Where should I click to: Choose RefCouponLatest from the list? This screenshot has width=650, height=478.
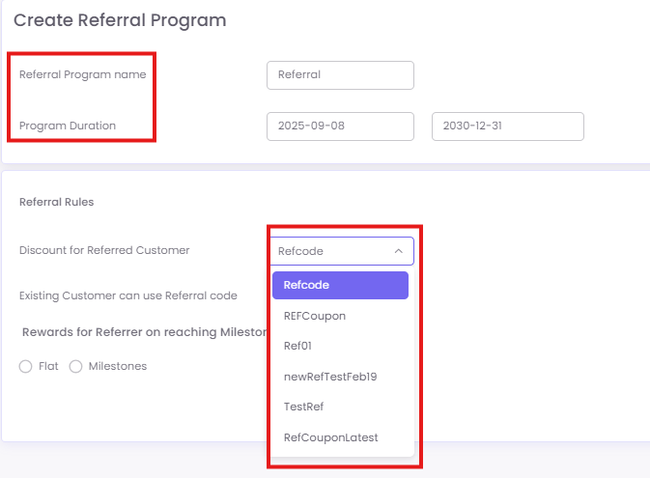pos(330,437)
